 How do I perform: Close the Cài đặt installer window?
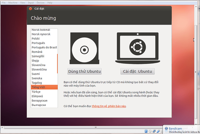pos(30,9)
